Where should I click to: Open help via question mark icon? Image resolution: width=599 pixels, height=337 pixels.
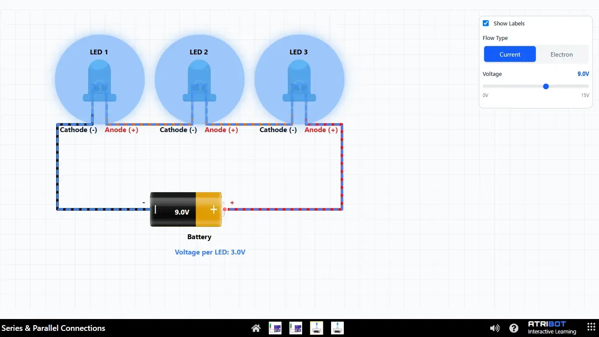[514, 328]
